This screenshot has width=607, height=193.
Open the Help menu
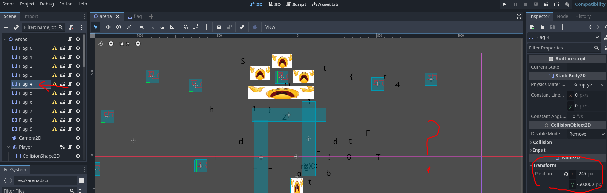[x=82, y=4]
